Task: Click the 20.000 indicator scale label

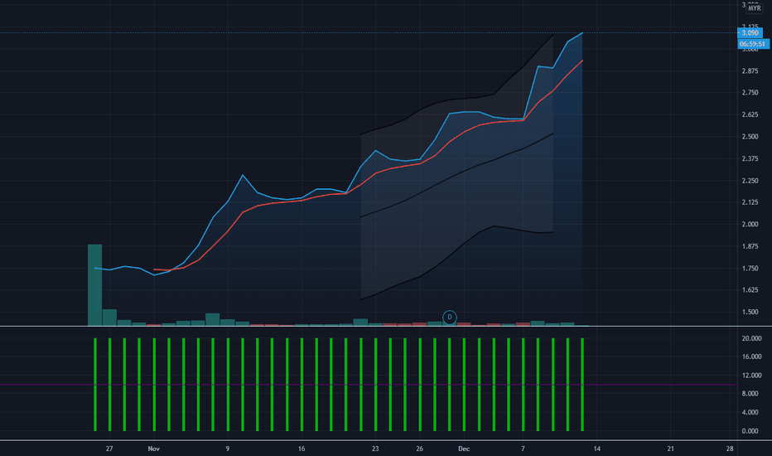Action: [751, 338]
